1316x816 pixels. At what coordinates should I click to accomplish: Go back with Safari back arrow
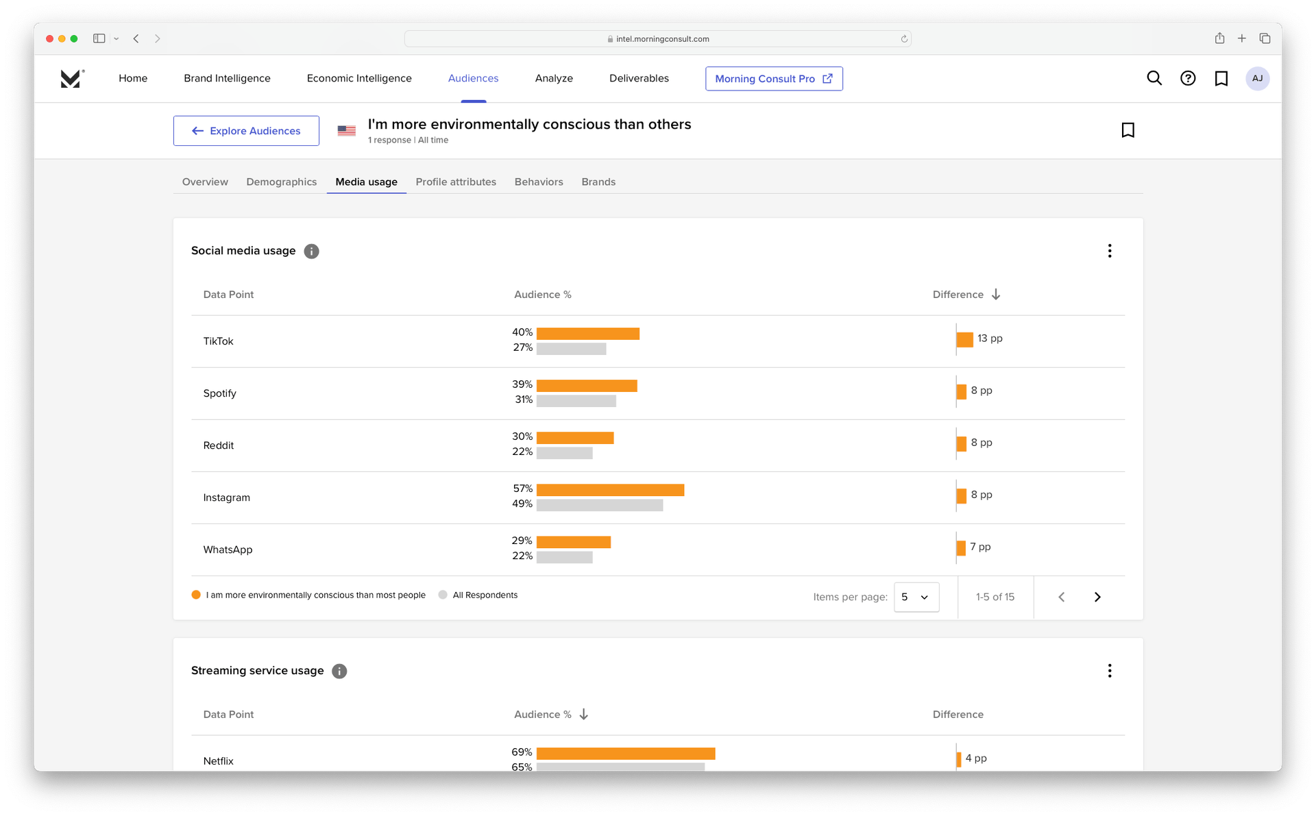coord(136,38)
